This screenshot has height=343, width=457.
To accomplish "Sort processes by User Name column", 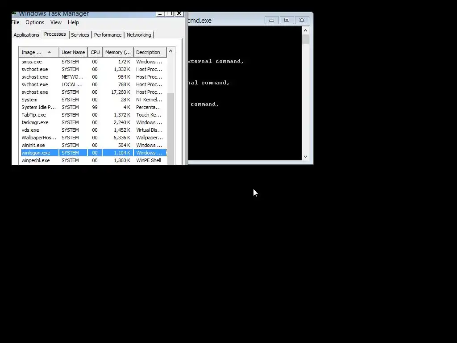I will click(x=73, y=52).
